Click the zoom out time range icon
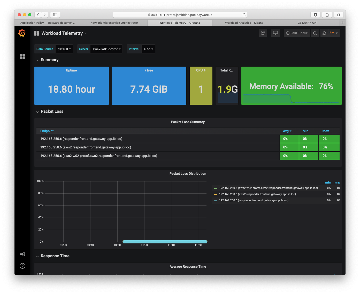This screenshot has width=360, height=294. [315, 33]
